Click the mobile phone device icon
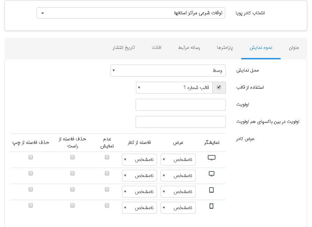 [211, 206]
